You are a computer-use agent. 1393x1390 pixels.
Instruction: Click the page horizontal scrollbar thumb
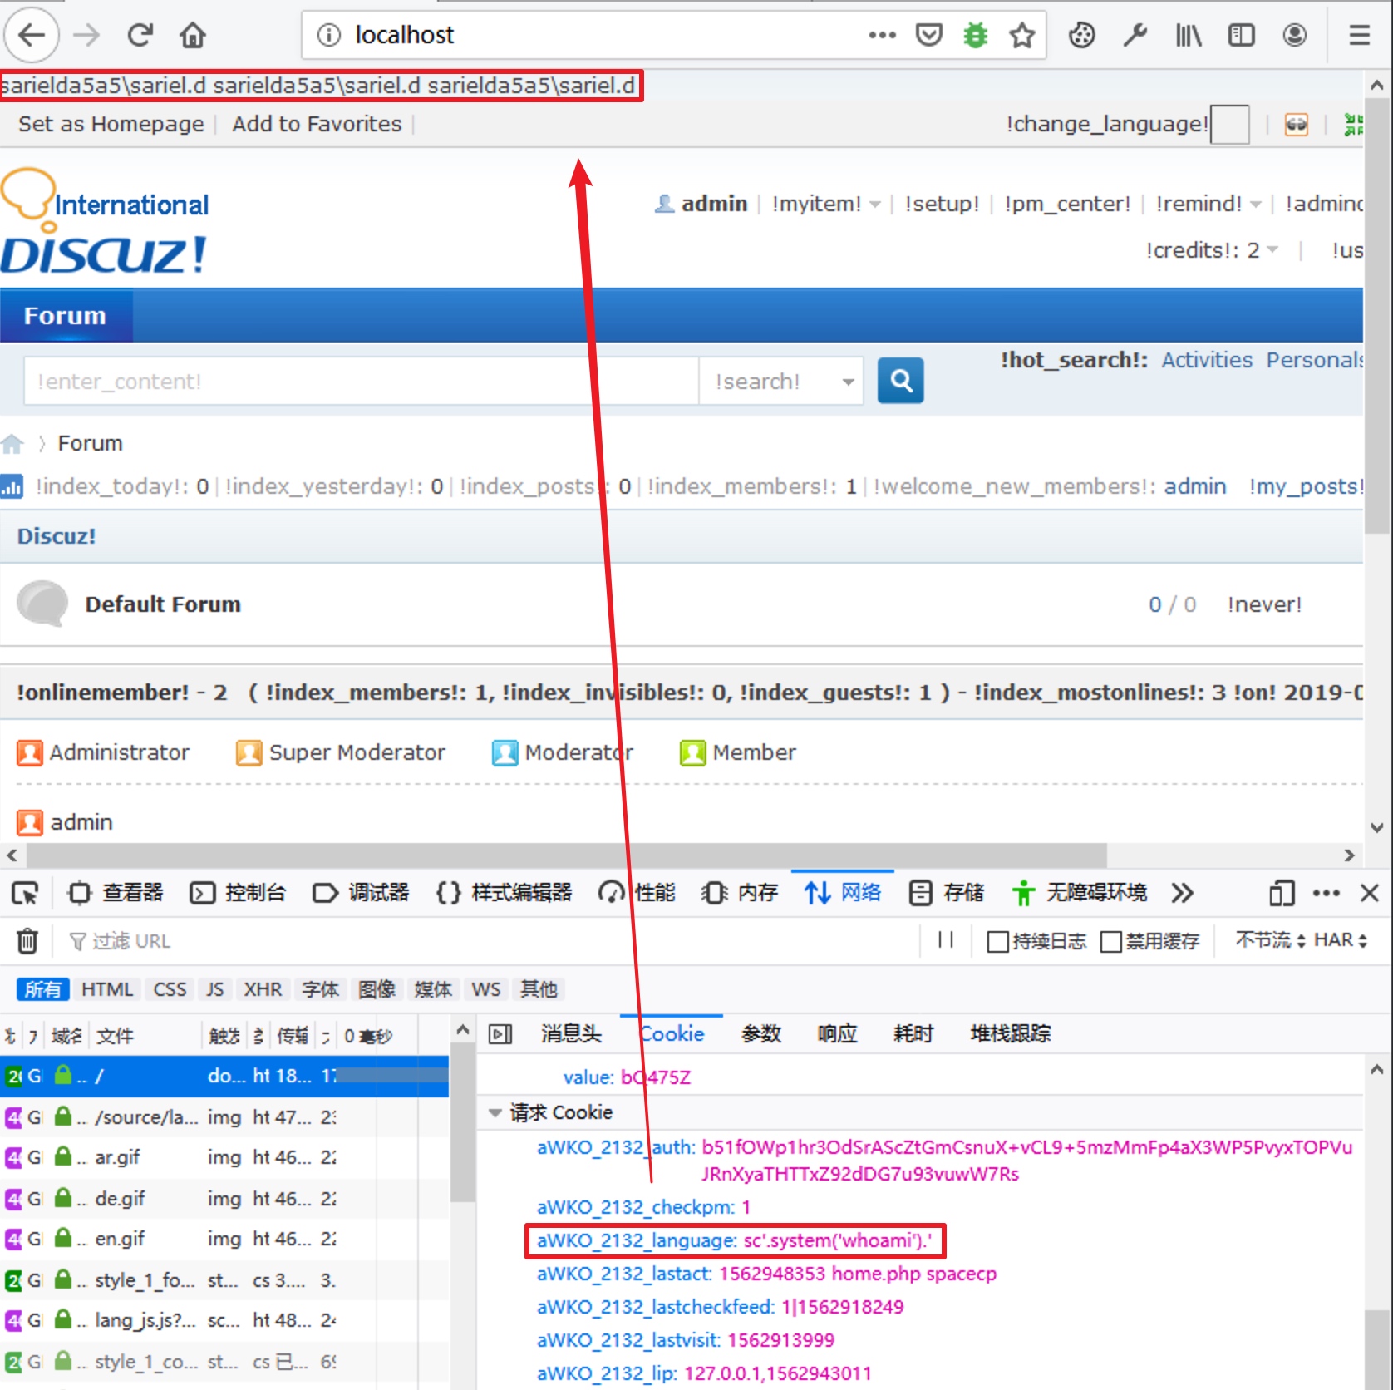click(x=567, y=855)
